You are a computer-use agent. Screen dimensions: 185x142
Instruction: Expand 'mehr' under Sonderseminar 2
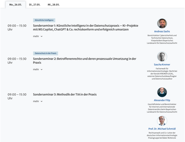click(x=38, y=69)
